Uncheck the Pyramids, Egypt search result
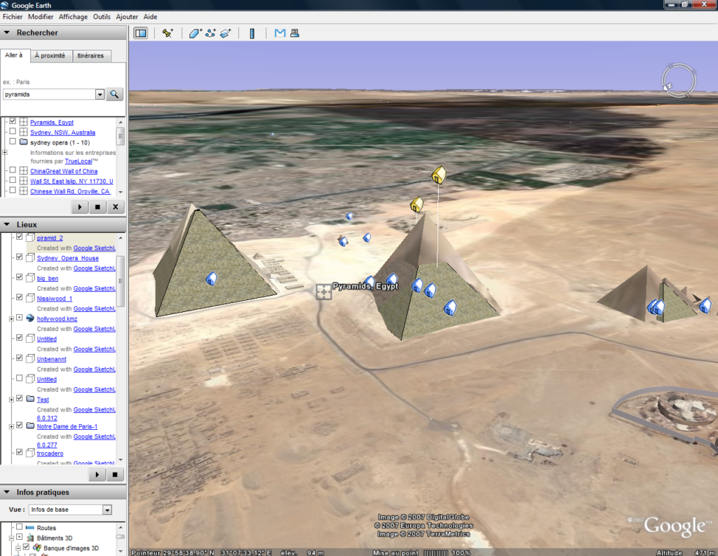718x556 pixels. 13,121
